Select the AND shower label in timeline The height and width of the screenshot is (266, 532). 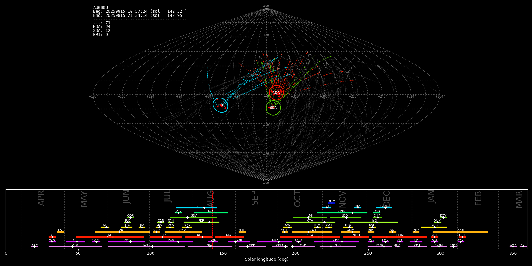[342, 211]
